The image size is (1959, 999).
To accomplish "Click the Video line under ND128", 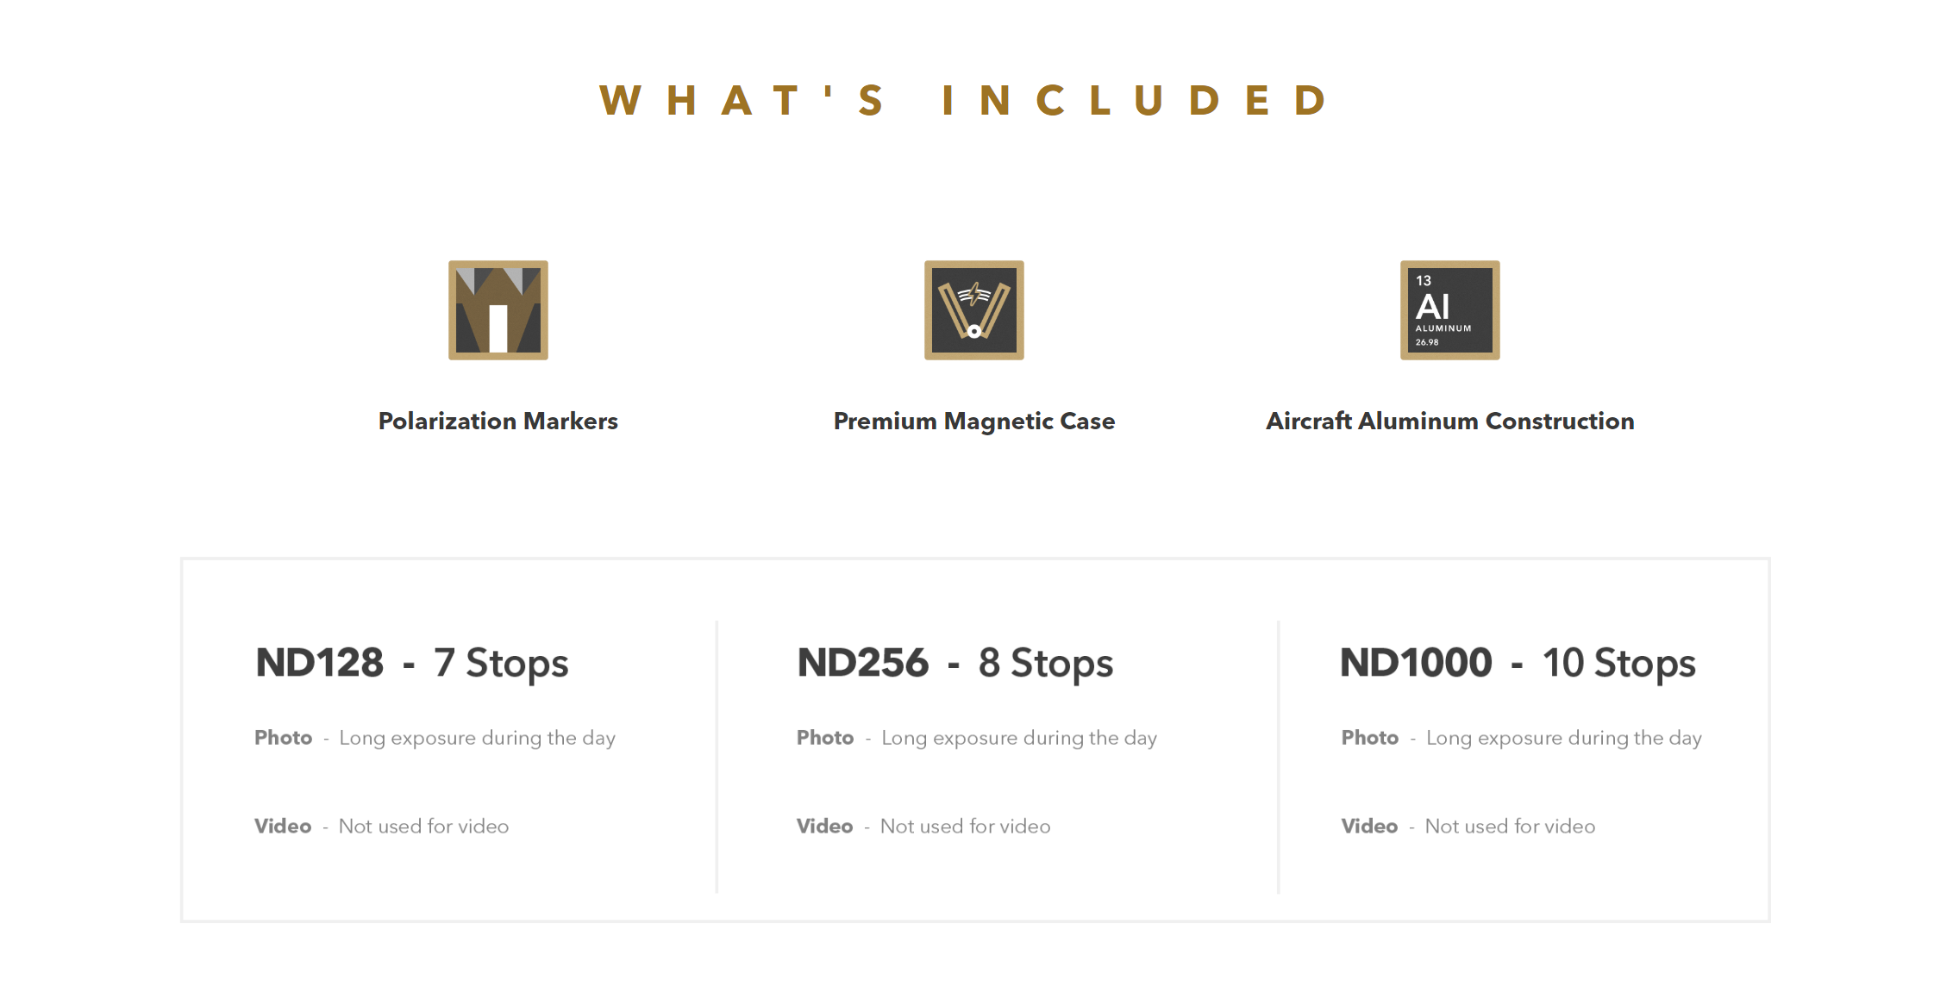I will (381, 826).
